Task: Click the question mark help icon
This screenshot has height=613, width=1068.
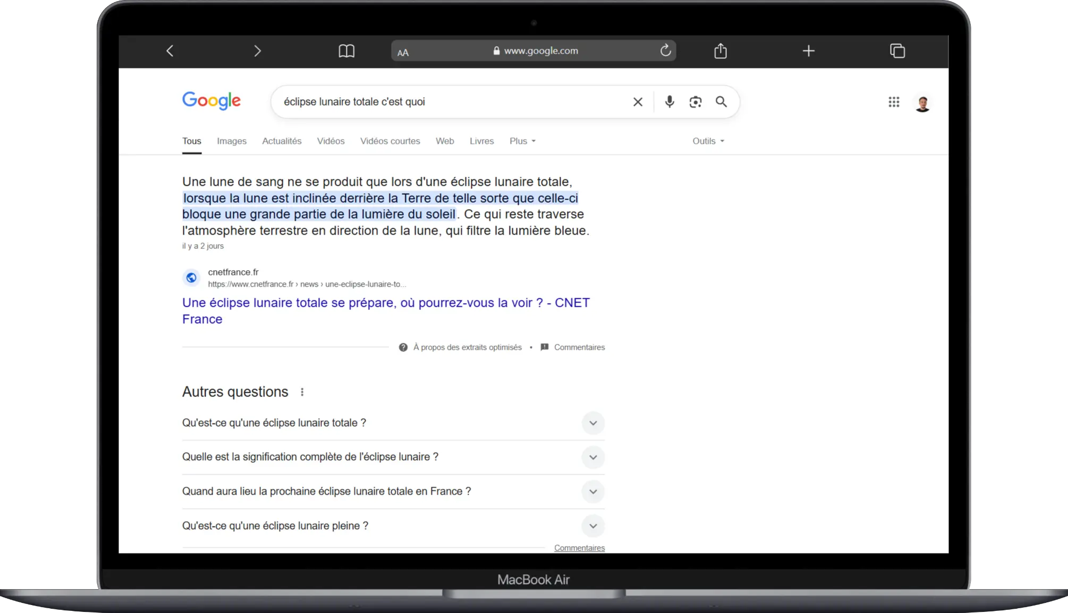Action: [x=403, y=347]
